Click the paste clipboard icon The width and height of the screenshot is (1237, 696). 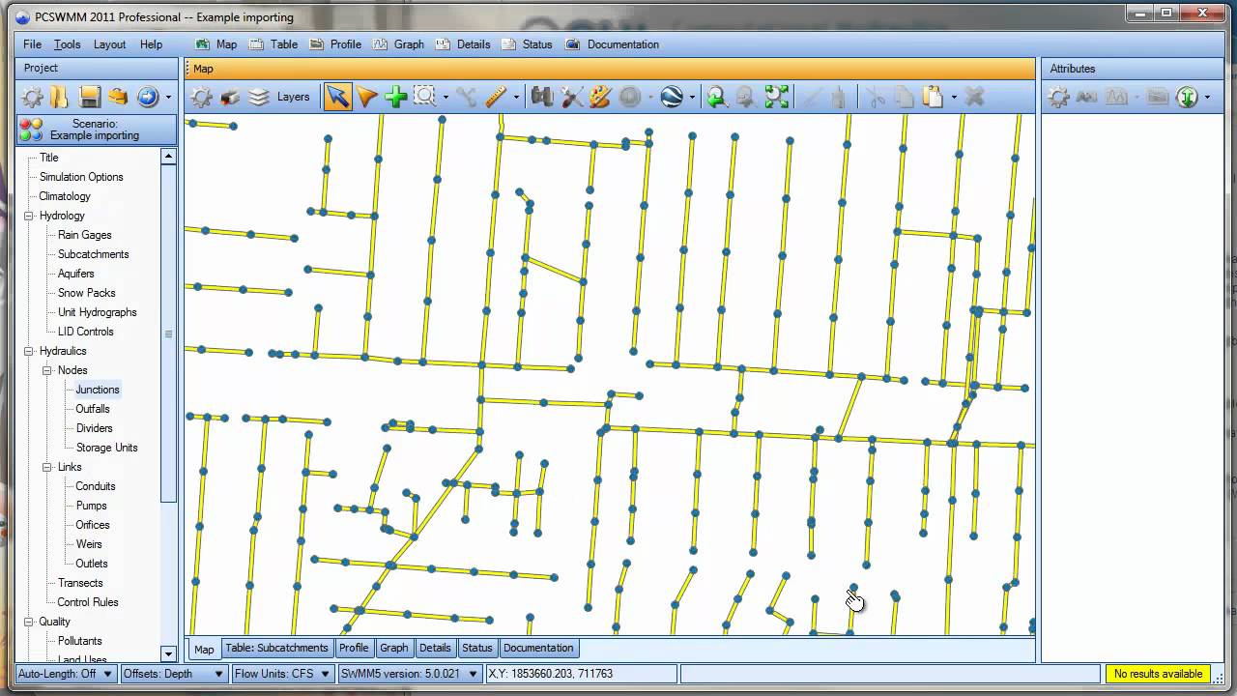pyautogui.click(x=933, y=97)
